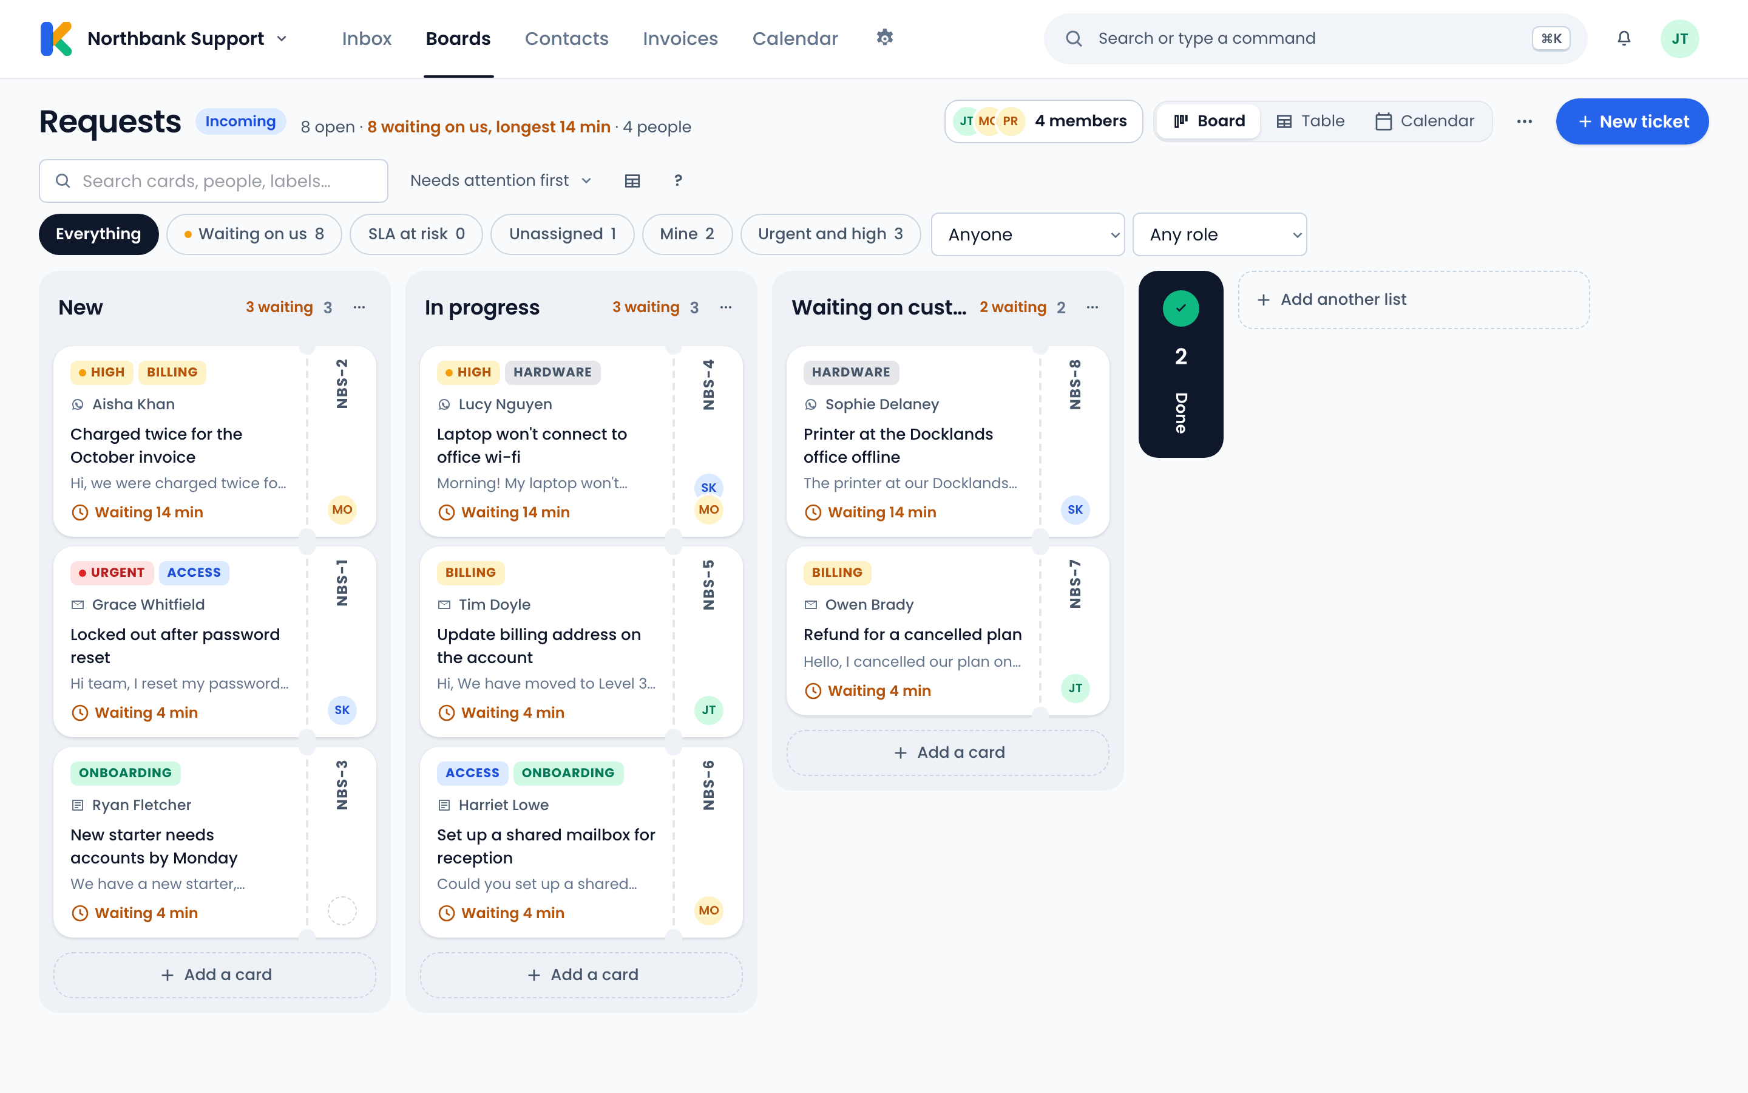Add a card to the New list
Screen dimensions: 1748x1093
tap(214, 975)
